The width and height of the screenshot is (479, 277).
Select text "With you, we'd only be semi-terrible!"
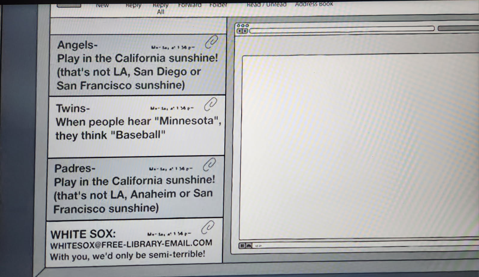click(128, 255)
